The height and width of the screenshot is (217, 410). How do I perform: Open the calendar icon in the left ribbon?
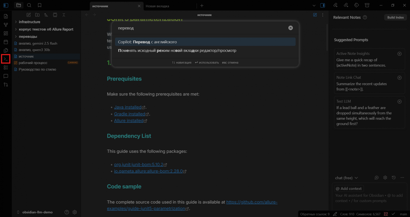[6, 42]
